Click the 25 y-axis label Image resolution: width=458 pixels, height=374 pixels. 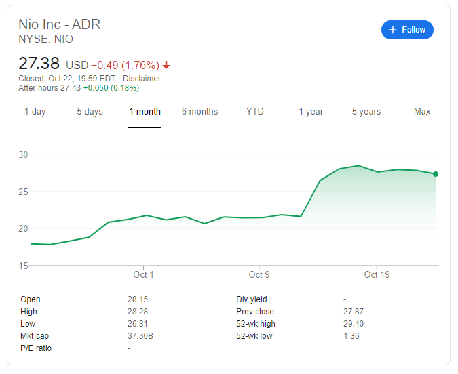click(23, 192)
